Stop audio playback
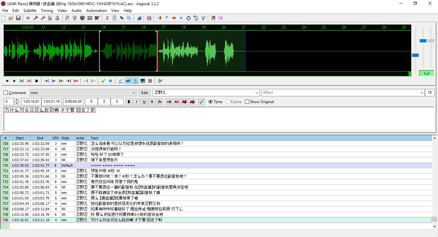The height and width of the screenshot is (237, 438). pos(37,81)
